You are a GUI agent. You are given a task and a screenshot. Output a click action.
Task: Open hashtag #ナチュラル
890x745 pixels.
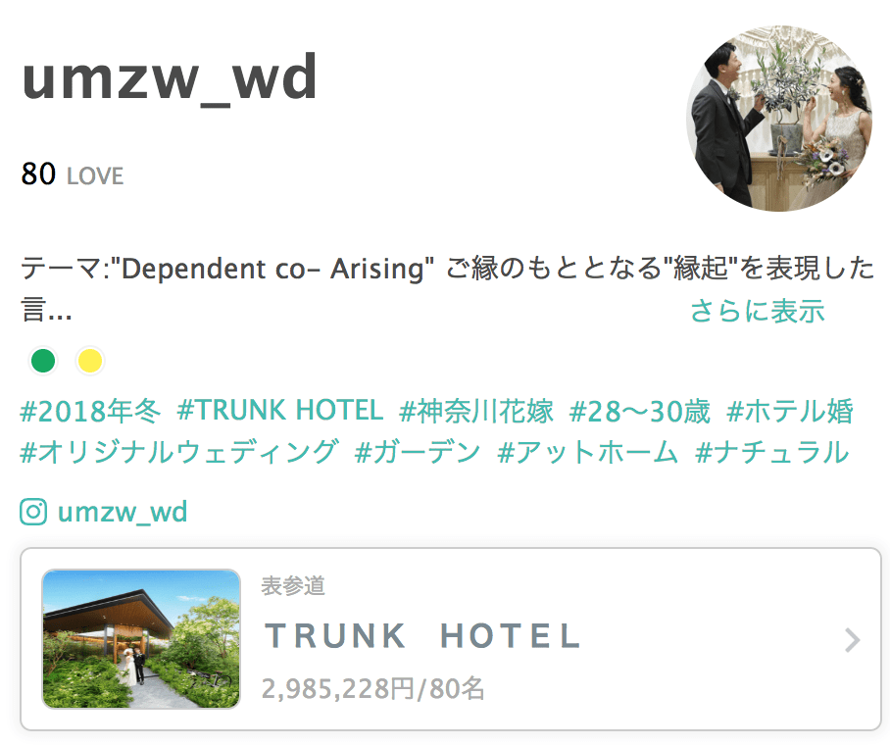point(772,452)
